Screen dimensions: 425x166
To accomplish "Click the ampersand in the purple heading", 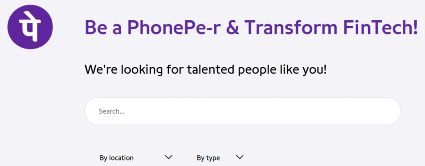I will [x=232, y=28].
